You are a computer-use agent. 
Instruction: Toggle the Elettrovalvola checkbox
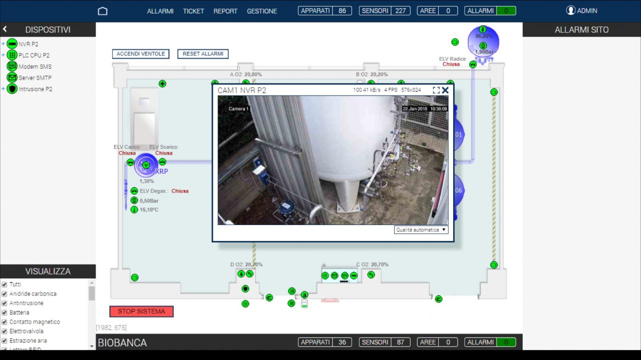click(5, 331)
